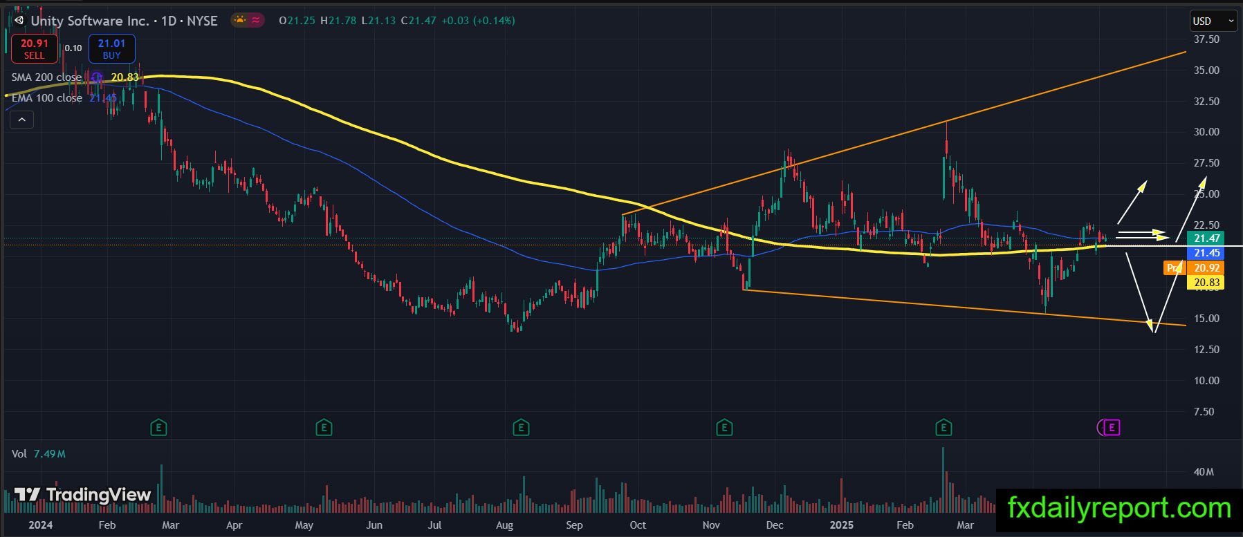Screen dimensions: 1243x537
Task: Select the EMA 100 close indicator legend
Action: pos(46,98)
